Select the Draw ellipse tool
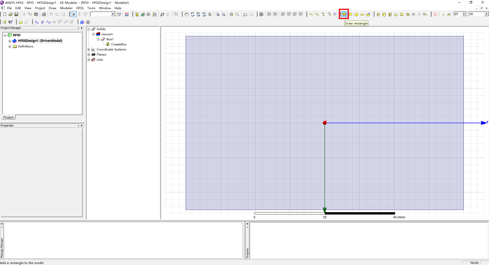Viewport: 489px width, 265px height. click(x=362, y=15)
